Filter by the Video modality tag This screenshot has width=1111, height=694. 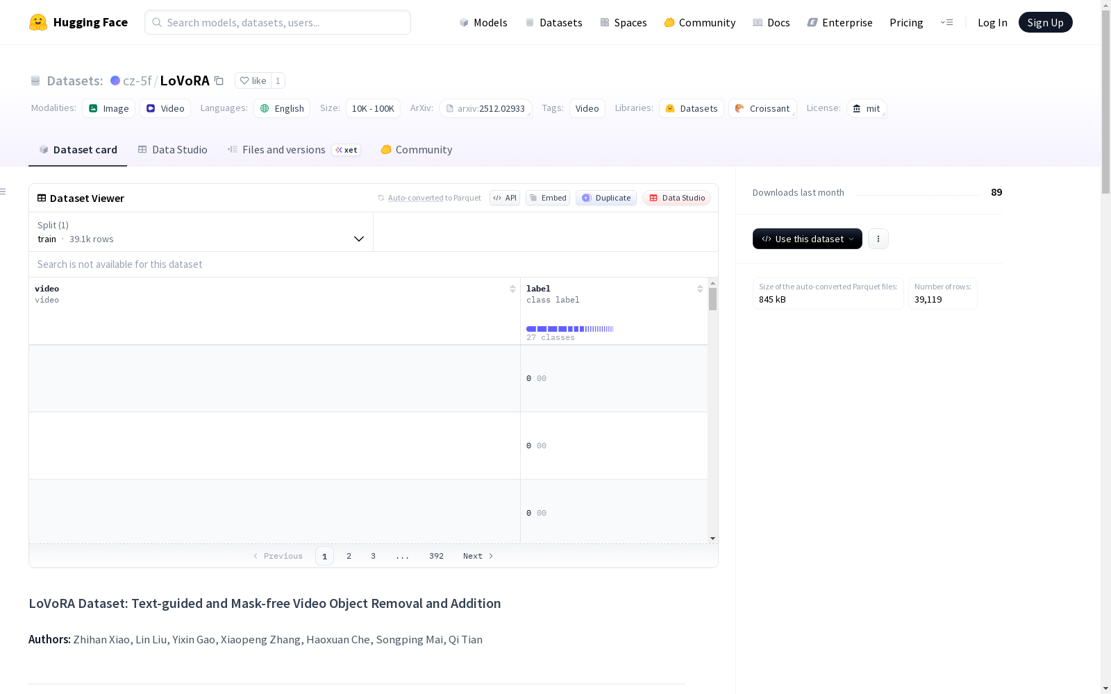tap(165, 108)
